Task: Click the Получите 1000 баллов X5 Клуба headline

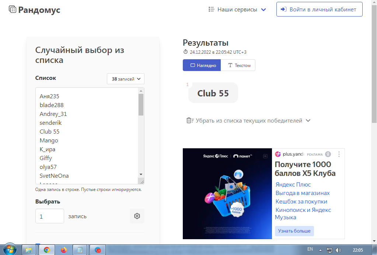Action: pos(305,169)
